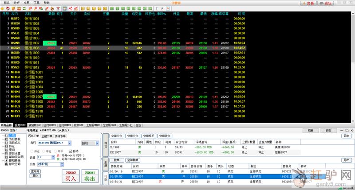Open 银期转账 in the left function tree
This screenshot has width=355, height=190.
(x=15, y=160)
